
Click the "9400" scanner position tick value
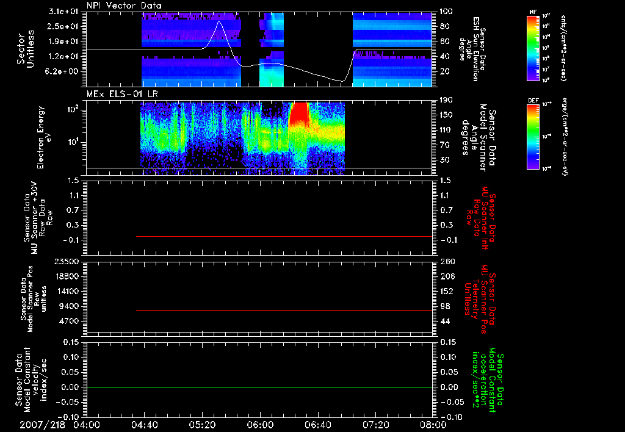tap(69, 306)
